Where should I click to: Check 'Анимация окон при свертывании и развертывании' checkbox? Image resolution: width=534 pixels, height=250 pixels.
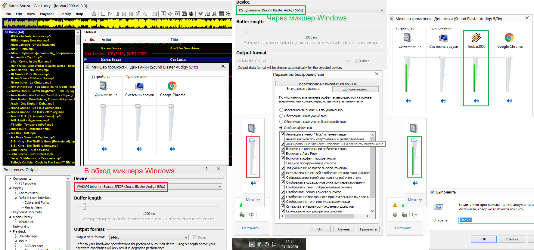pyautogui.click(x=283, y=139)
